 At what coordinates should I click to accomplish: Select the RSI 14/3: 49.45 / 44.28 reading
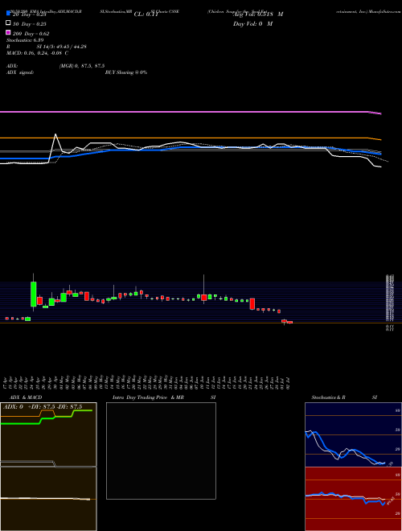[46, 47]
